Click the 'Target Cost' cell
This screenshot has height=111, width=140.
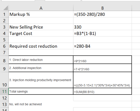41,33
